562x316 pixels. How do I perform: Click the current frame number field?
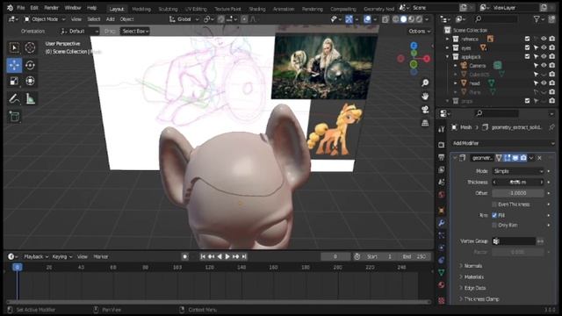335,256
